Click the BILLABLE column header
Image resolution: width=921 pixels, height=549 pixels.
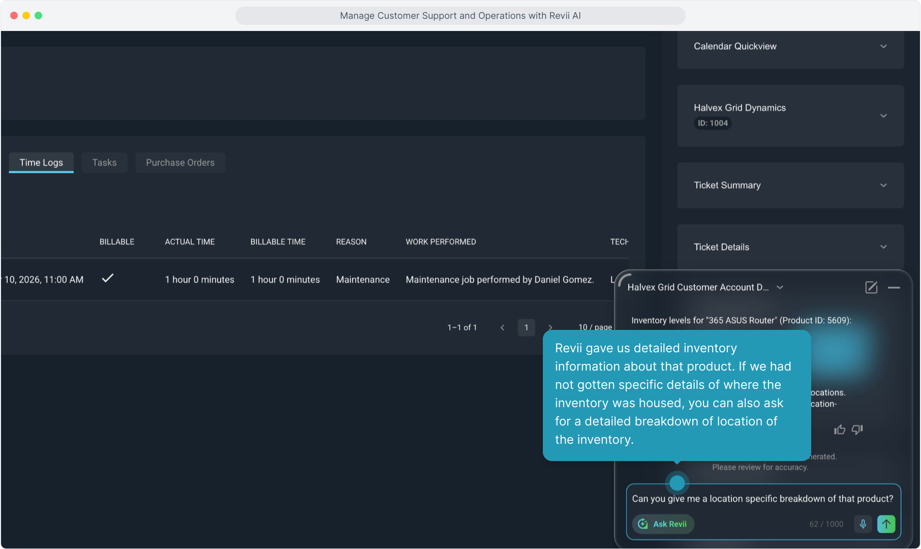(x=117, y=242)
